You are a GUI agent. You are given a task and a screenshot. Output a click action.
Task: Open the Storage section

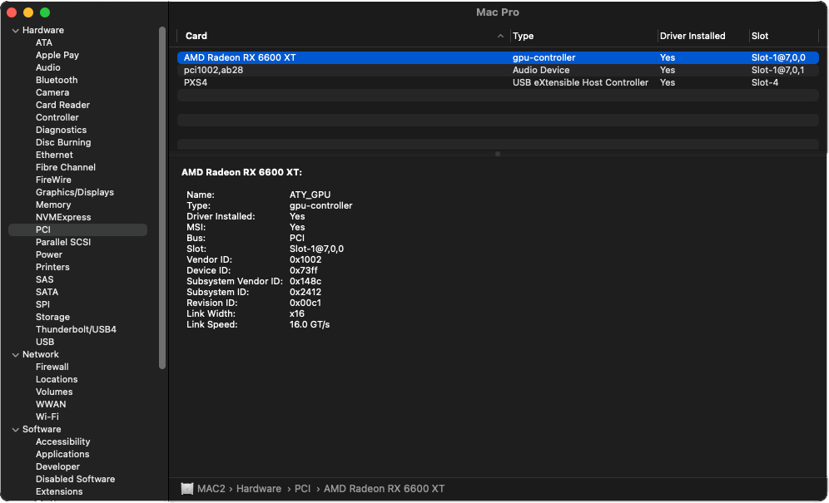pyautogui.click(x=53, y=317)
